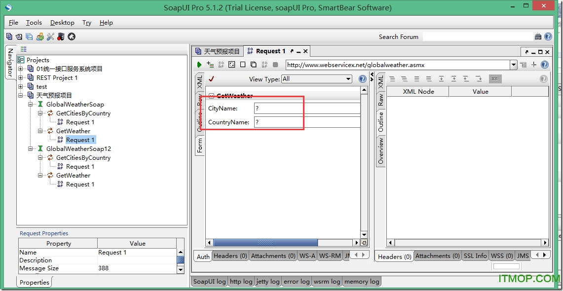Collapse the 天气预报项目 project node
Screen dimensions: 563x291
20,95
